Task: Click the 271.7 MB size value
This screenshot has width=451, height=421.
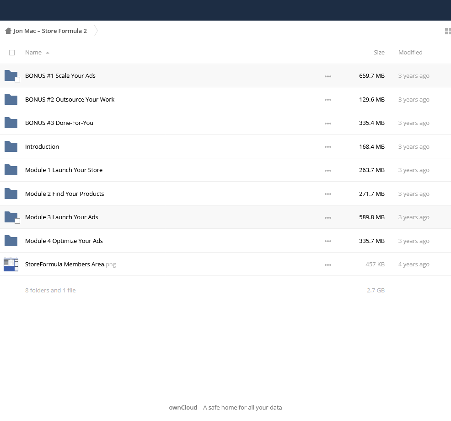Action: [371, 194]
